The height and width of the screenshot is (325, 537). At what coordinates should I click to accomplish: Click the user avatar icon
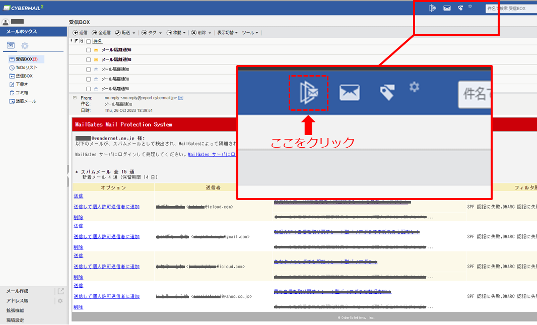click(6, 22)
